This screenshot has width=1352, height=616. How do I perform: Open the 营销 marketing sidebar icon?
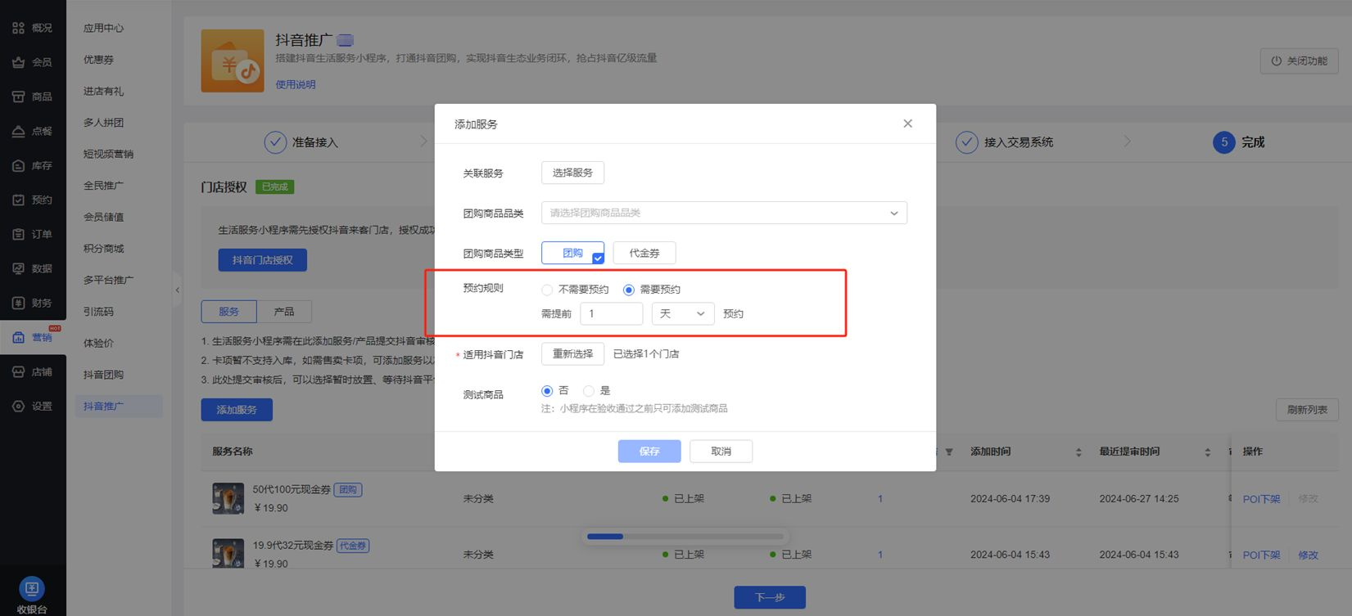click(x=18, y=337)
